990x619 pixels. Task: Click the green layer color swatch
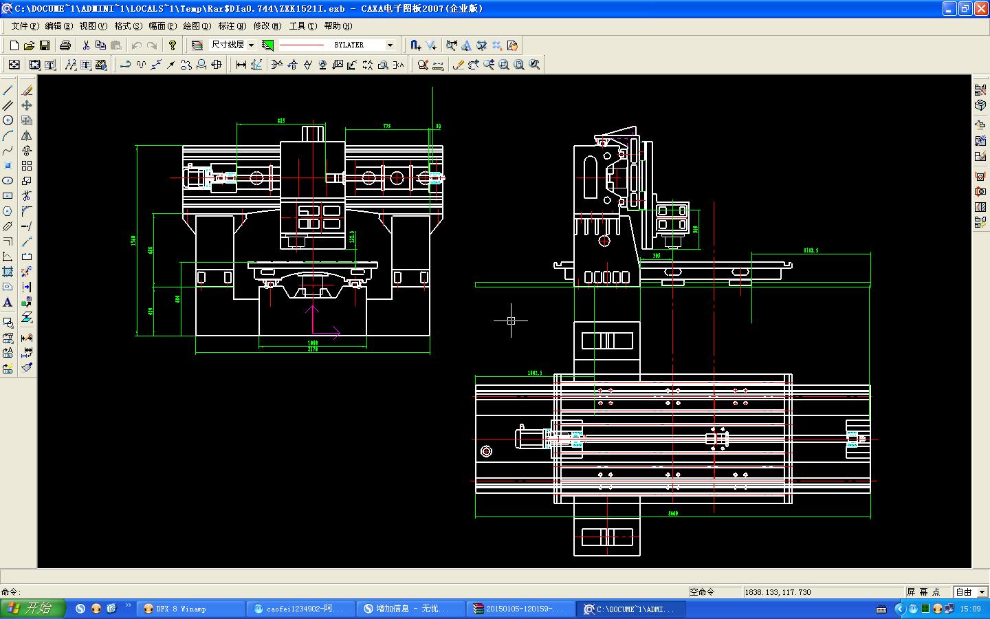[x=268, y=45]
